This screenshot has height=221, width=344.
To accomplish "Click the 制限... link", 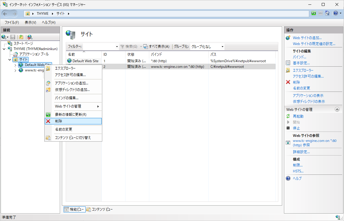I will click(x=298, y=165).
